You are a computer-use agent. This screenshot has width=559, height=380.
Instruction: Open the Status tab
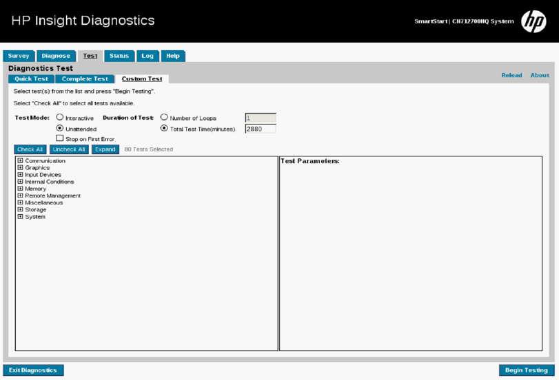pyautogui.click(x=119, y=56)
